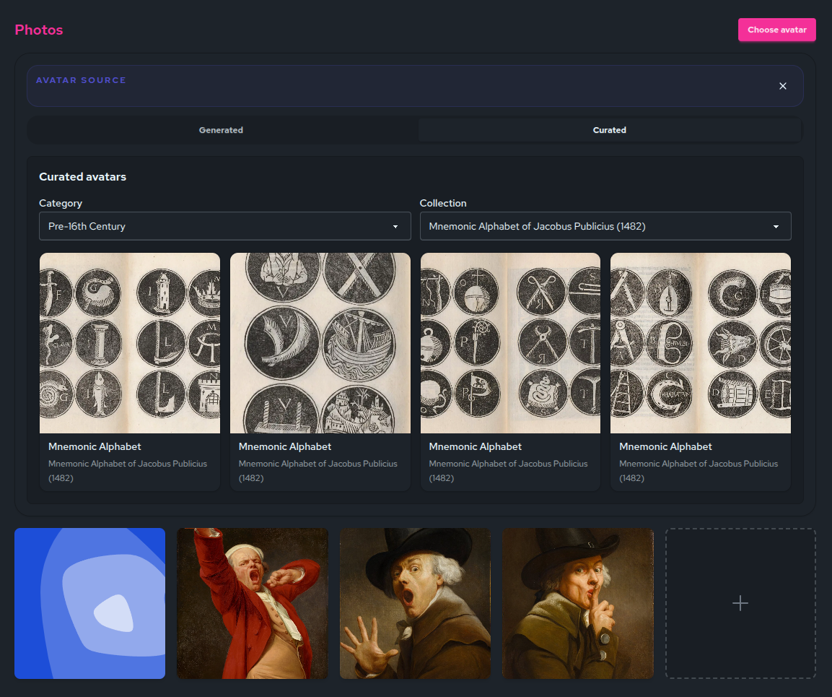832x697 pixels.
Task: Click the Category field label
Action: [61, 204]
